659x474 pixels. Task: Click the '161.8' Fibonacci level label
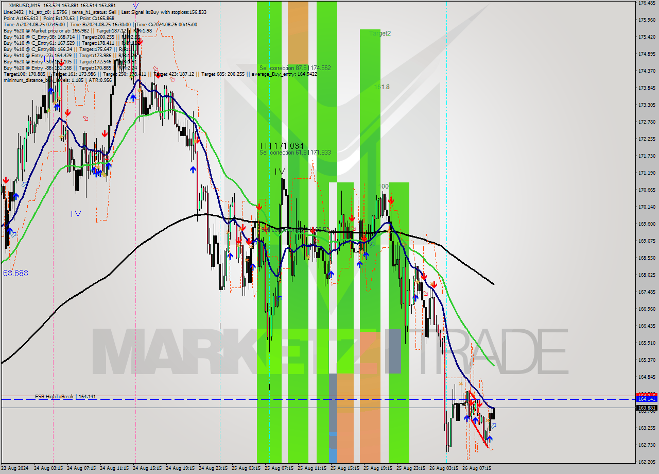tap(381, 87)
